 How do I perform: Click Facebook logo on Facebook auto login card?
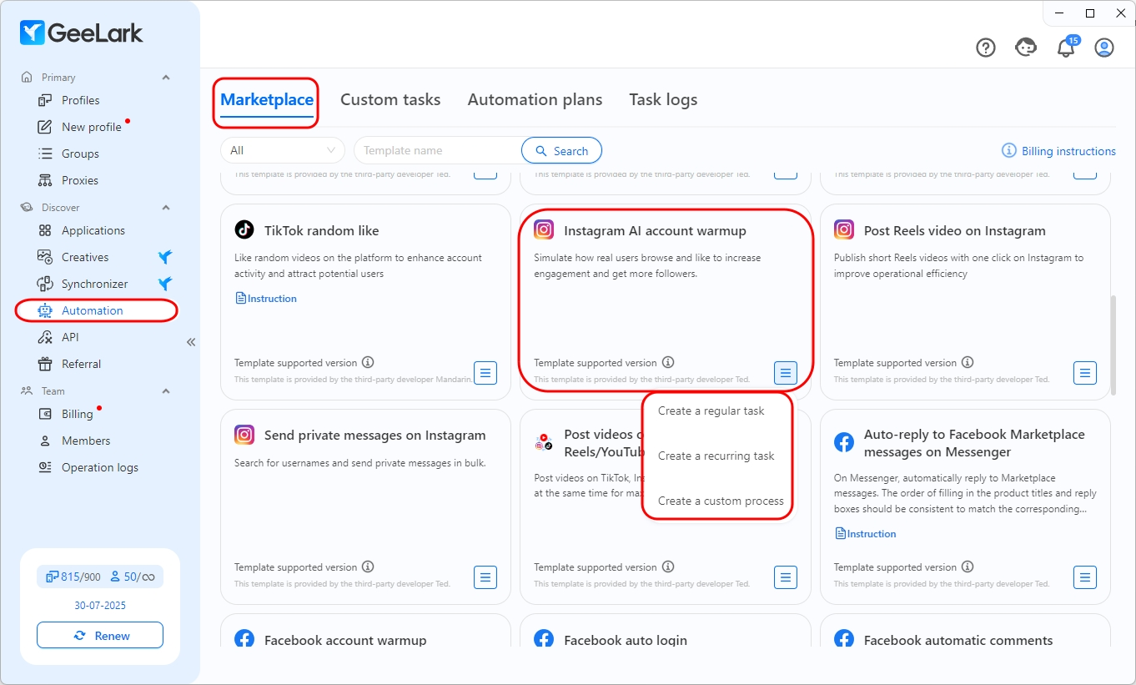(544, 639)
